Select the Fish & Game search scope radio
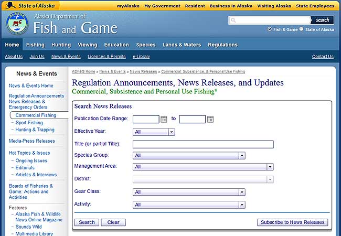The image size is (341, 236). pyautogui.click(x=270, y=29)
